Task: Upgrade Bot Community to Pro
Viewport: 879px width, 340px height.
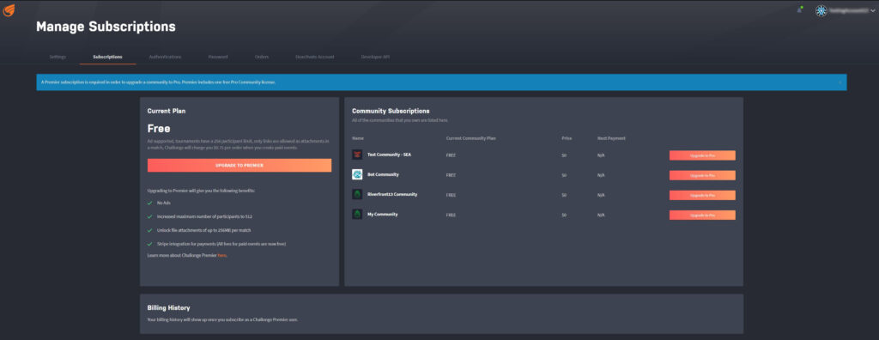Action: click(702, 175)
